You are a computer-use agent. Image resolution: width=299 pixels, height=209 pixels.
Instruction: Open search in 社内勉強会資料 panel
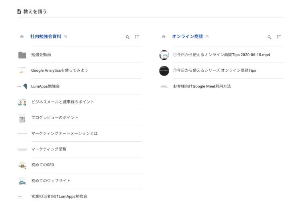128,37
